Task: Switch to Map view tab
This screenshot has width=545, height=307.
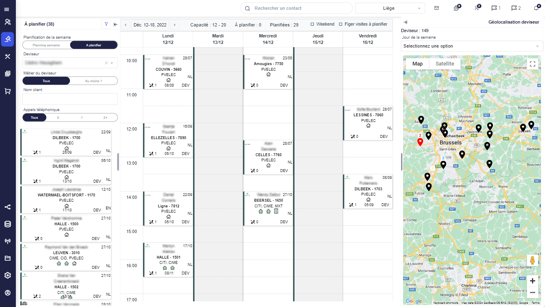Action: [417, 64]
